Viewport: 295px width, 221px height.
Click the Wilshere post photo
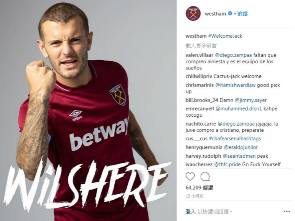pos(88,110)
